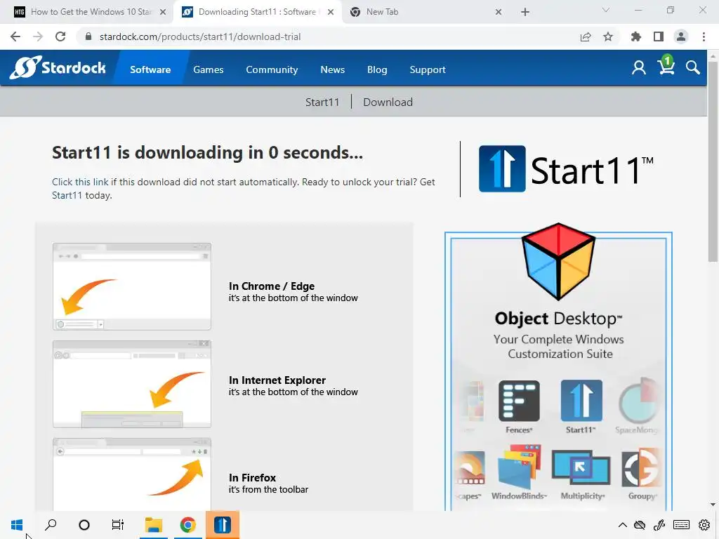Click the Fences icon in Object Desktop
Viewport: 719px width, 539px height.
click(x=519, y=401)
